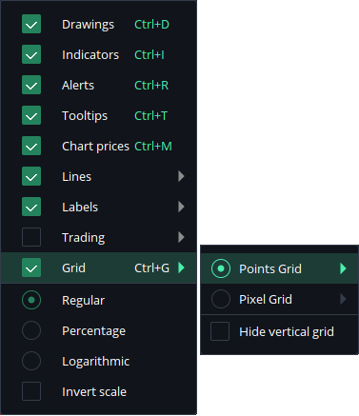
Task: Click the Lines label text
Action: (76, 177)
